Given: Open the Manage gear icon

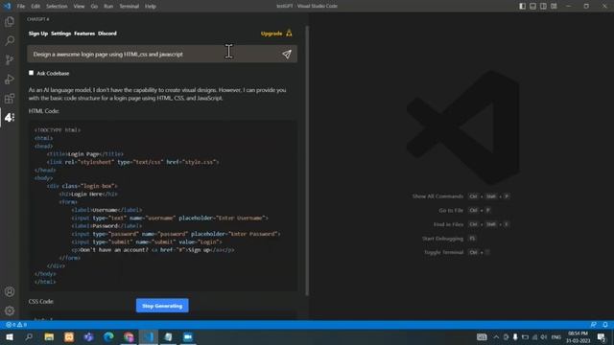Looking at the screenshot, I should [x=10, y=310].
